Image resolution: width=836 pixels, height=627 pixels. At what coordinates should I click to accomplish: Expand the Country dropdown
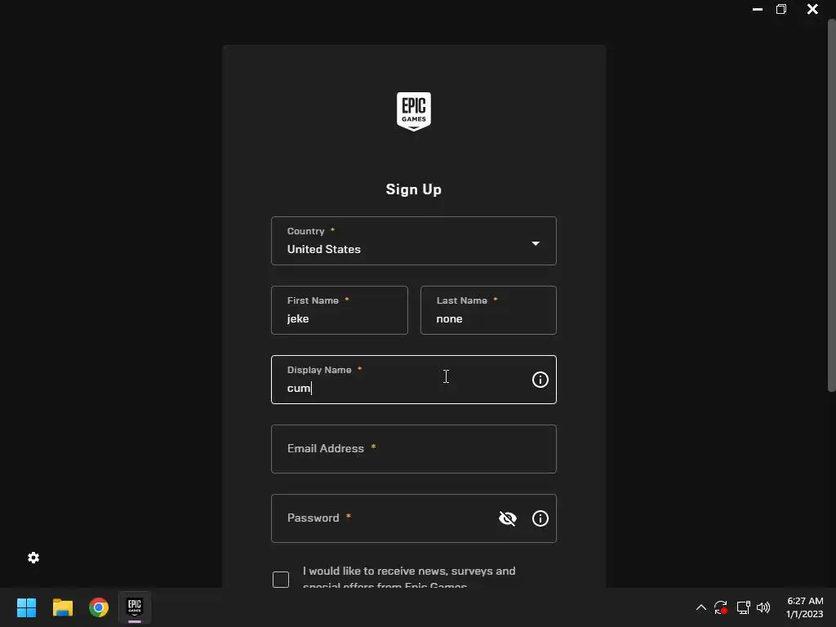click(x=414, y=241)
